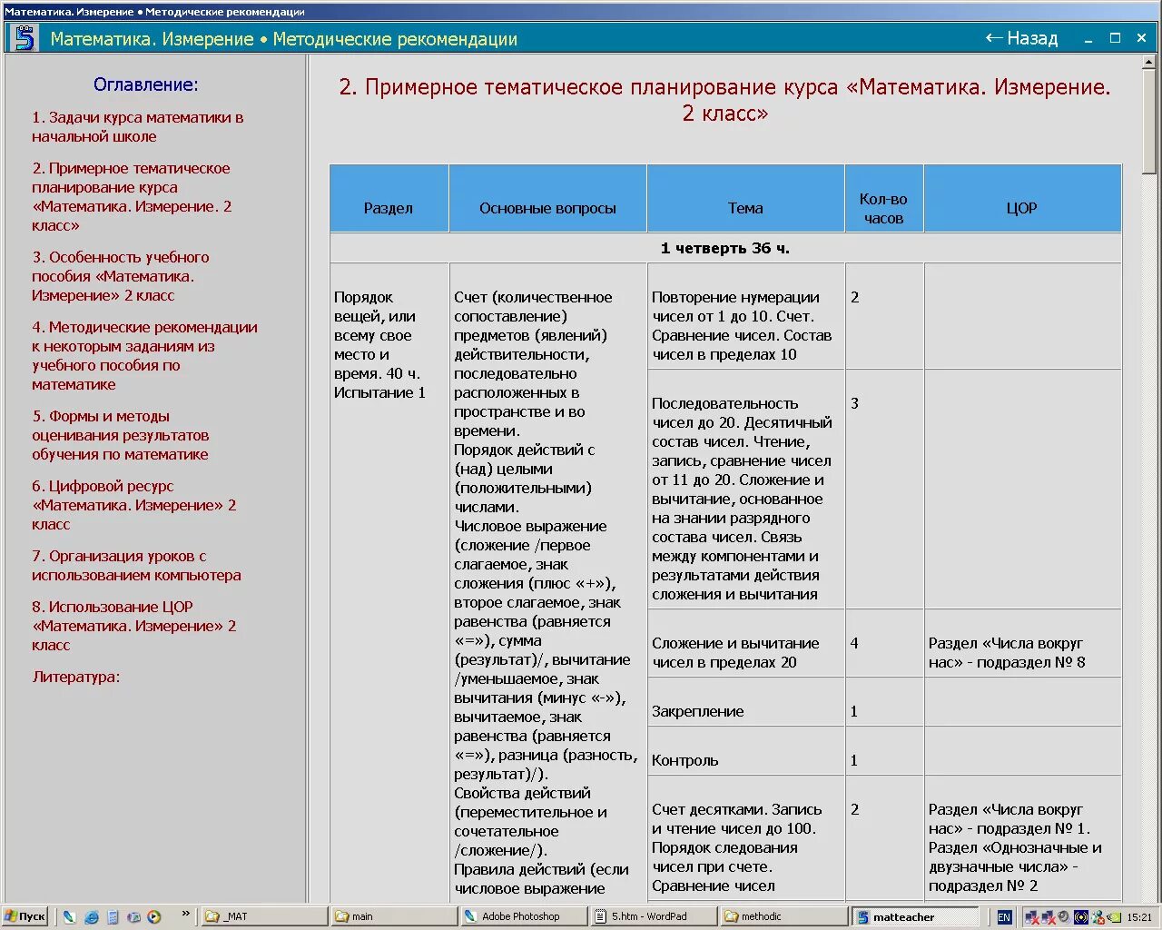Open the EN language indicator menu
This screenshot has height=930, width=1162.
tap(1005, 916)
